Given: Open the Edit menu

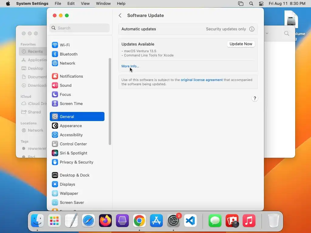Looking at the screenshot, I should 71,4.
